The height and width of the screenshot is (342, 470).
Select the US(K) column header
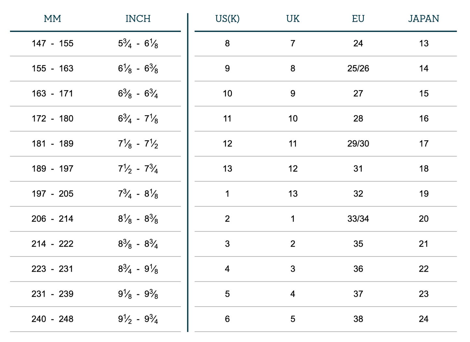pos(227,19)
